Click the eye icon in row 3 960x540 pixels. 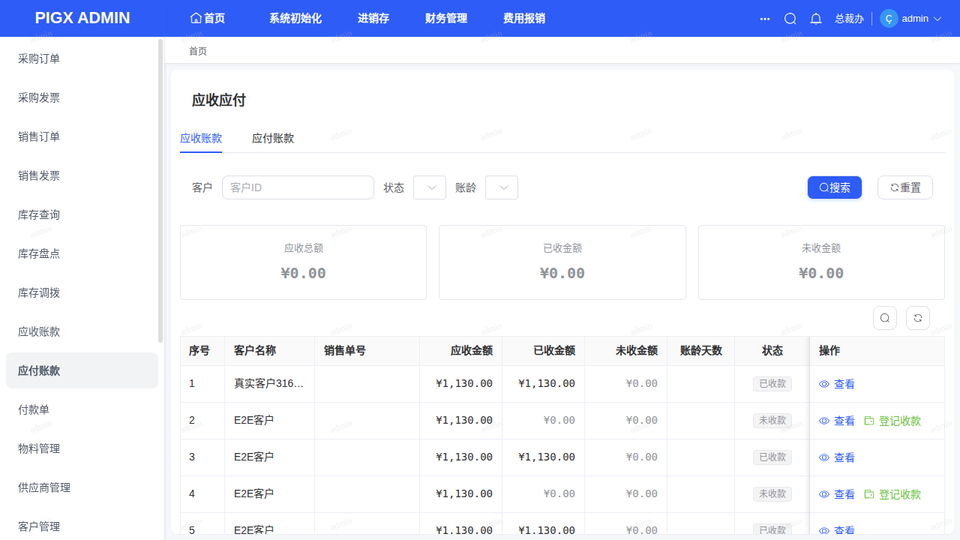point(824,457)
